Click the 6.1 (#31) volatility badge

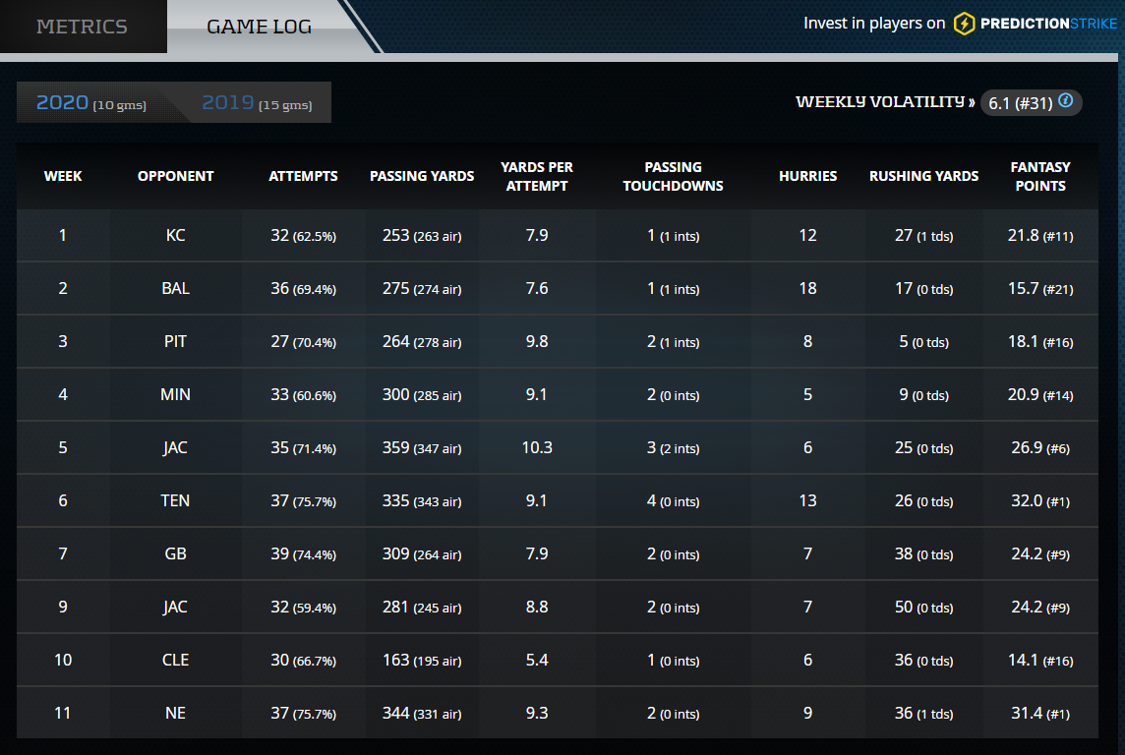click(x=1019, y=103)
